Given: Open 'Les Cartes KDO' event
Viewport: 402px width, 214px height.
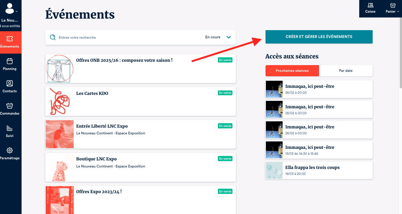Looking at the screenshot, I should tap(92, 93).
